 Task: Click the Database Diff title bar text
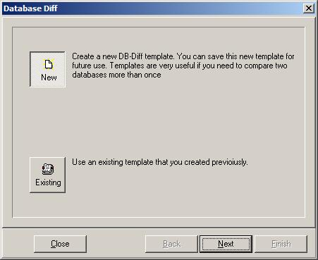pyautogui.click(x=30, y=8)
